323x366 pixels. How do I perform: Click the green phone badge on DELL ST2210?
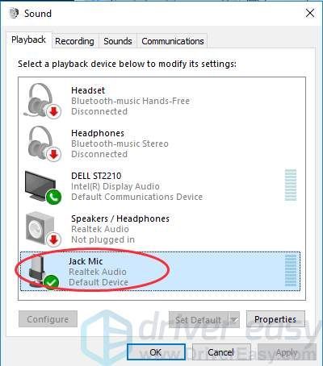coord(53,198)
